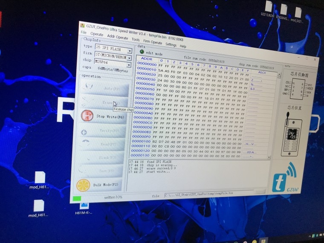The height and width of the screenshot is (243, 324).
Task: Click the app icon in the title bar
Action: [x=82, y=25]
